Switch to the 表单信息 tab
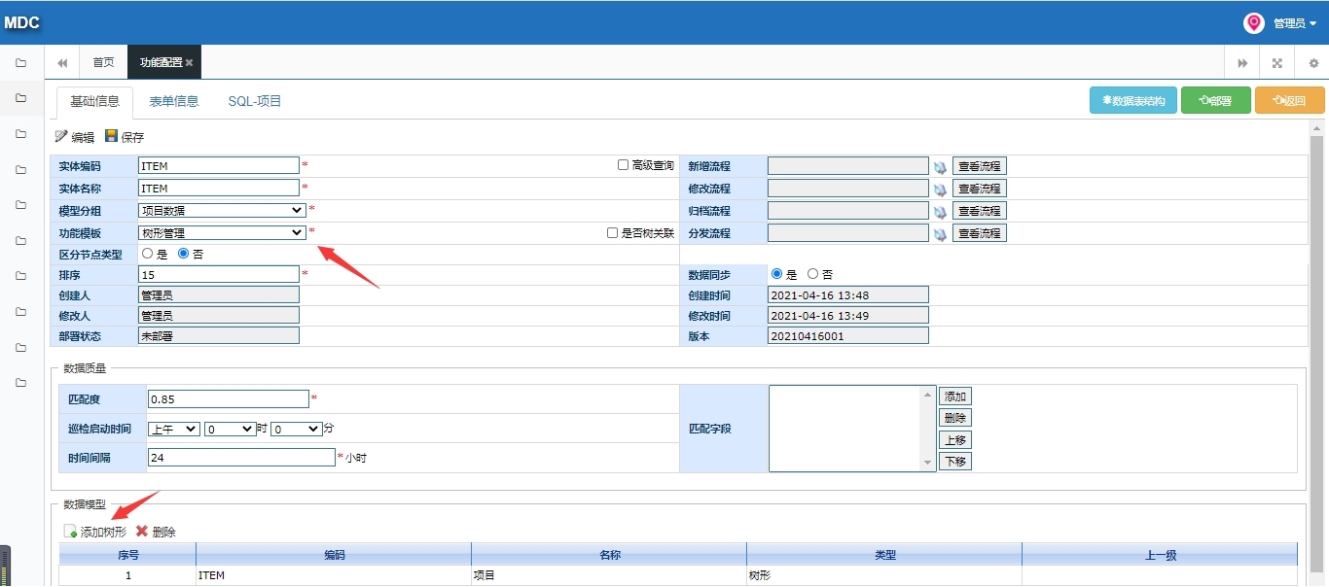The image size is (1329, 587). [174, 101]
